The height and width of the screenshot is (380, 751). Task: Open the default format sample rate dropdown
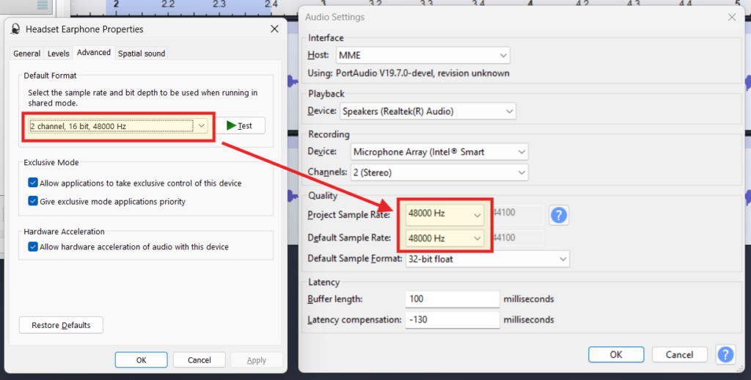pos(119,126)
